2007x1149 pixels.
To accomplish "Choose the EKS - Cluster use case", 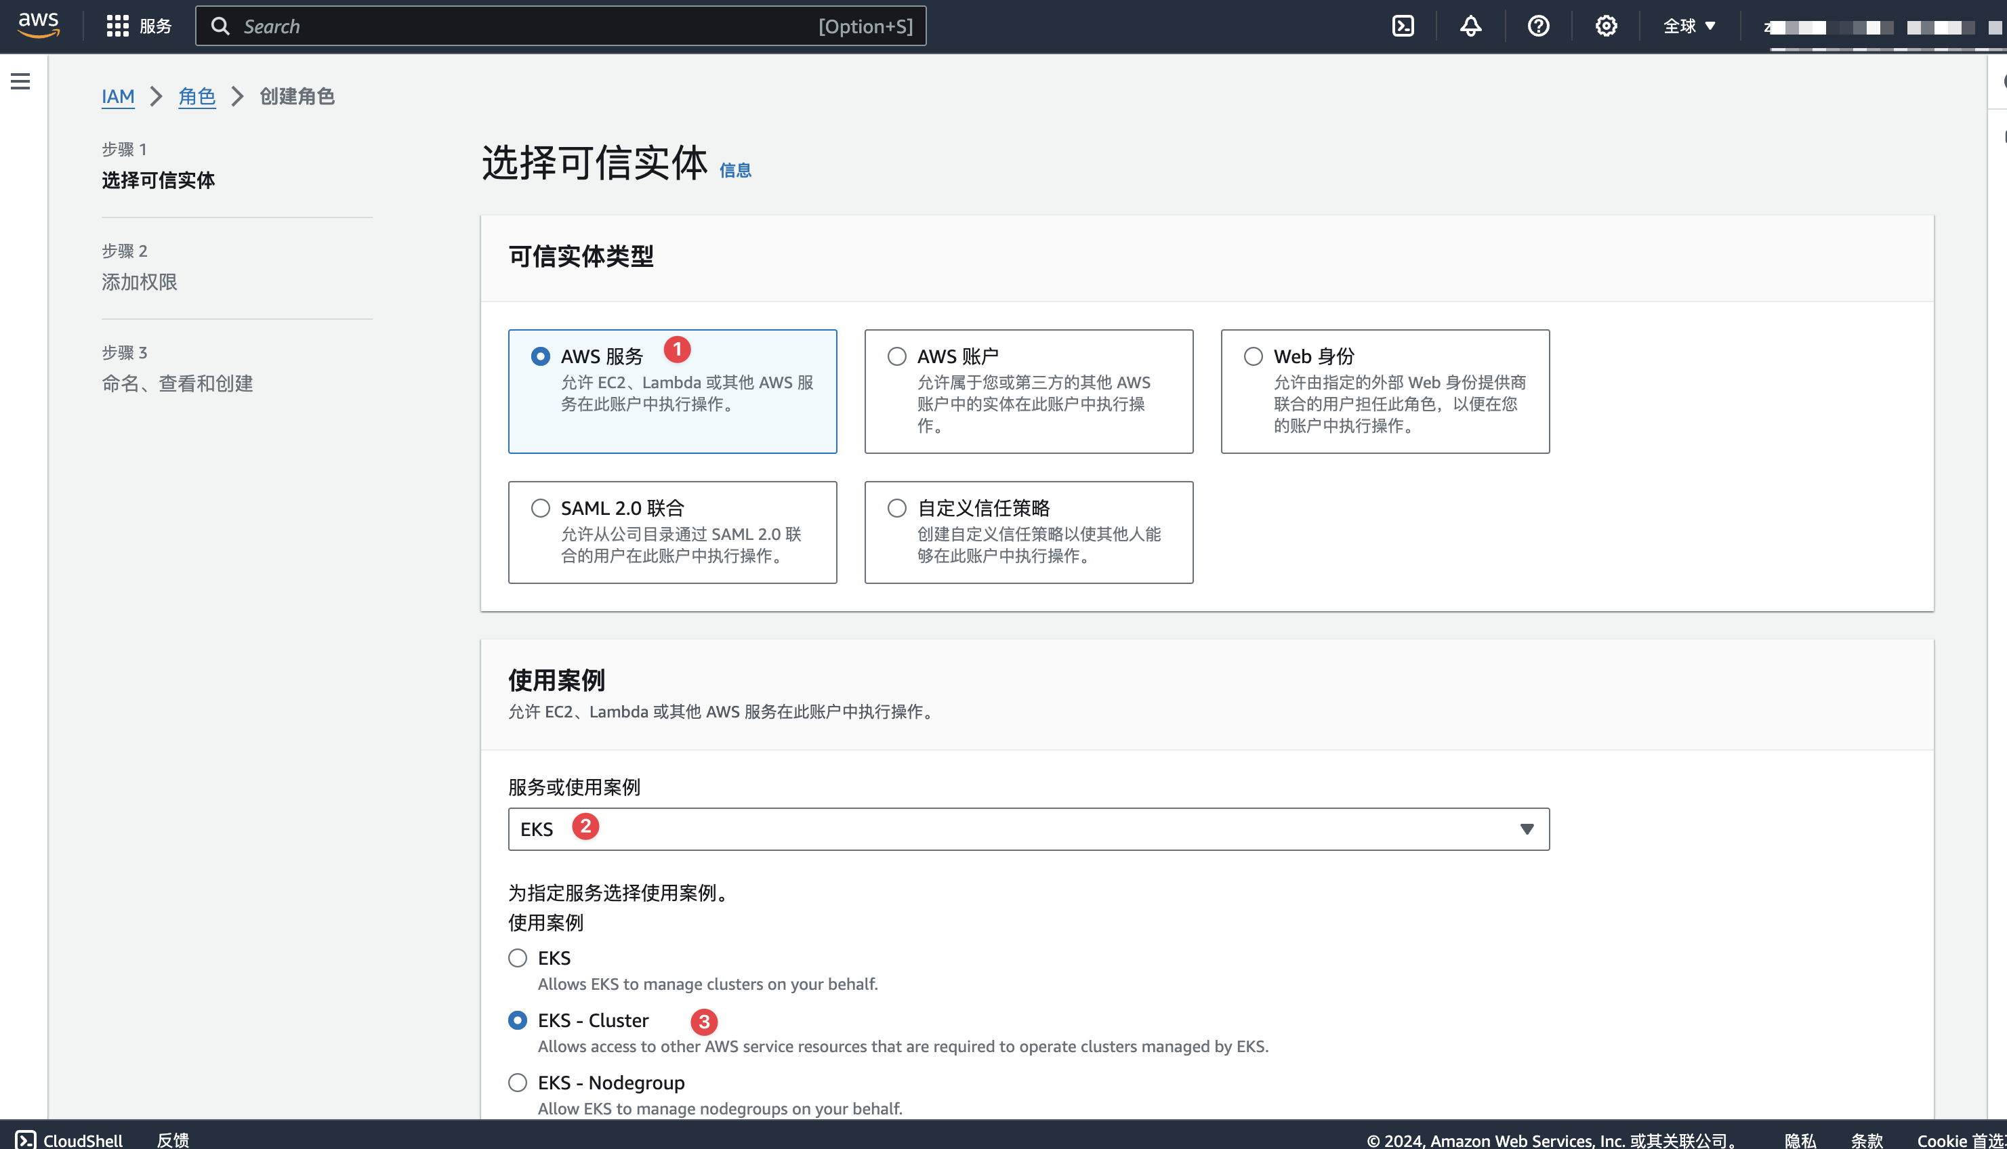I will pyautogui.click(x=518, y=1020).
